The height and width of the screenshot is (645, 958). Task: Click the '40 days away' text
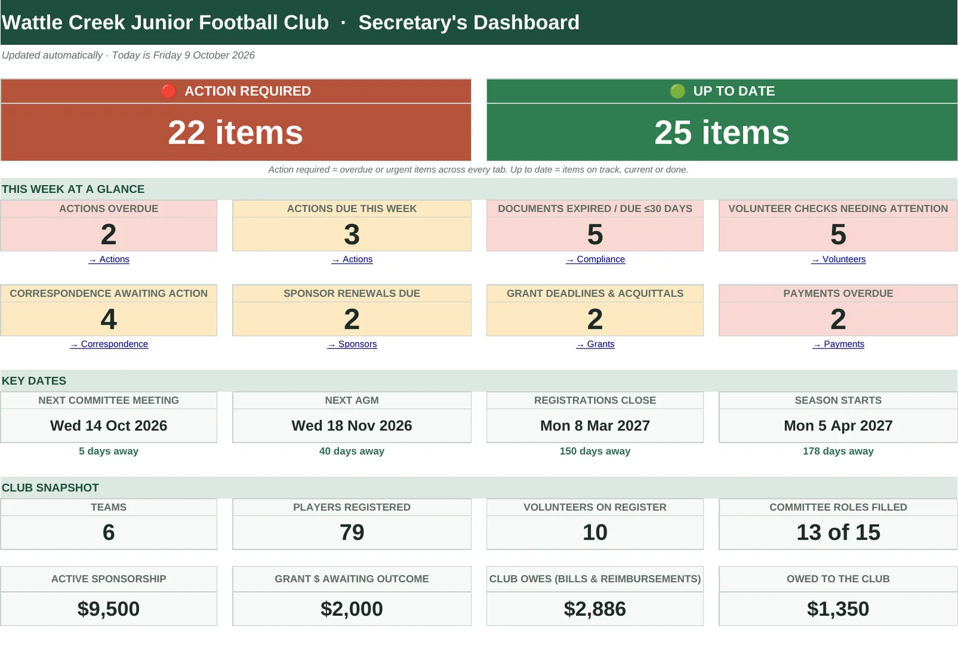(x=352, y=451)
